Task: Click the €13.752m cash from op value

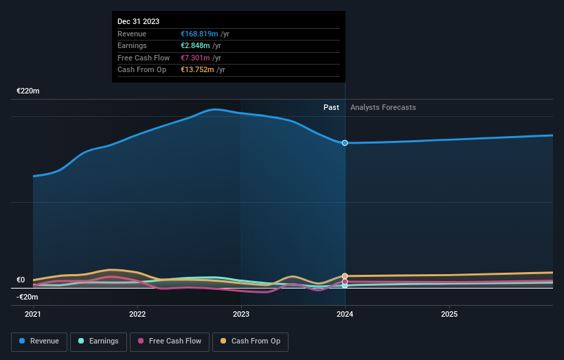Action: coord(197,69)
